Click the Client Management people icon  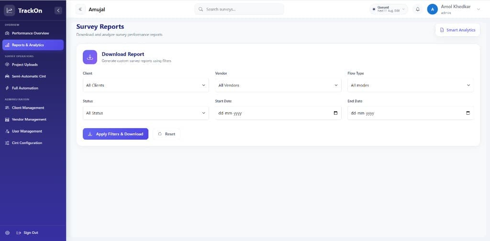pyautogui.click(x=8, y=108)
